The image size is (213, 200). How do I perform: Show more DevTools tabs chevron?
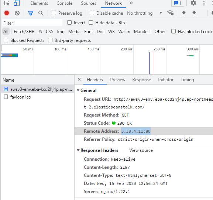[131, 3]
